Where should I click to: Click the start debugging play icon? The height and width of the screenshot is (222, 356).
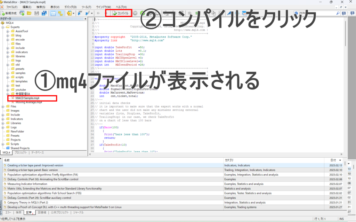pos(135,13)
